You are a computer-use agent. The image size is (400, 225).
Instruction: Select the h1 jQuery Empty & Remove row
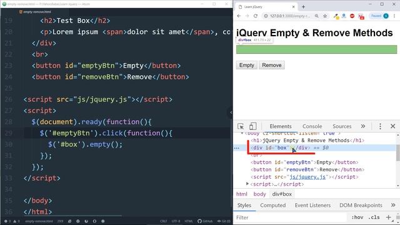307,141
